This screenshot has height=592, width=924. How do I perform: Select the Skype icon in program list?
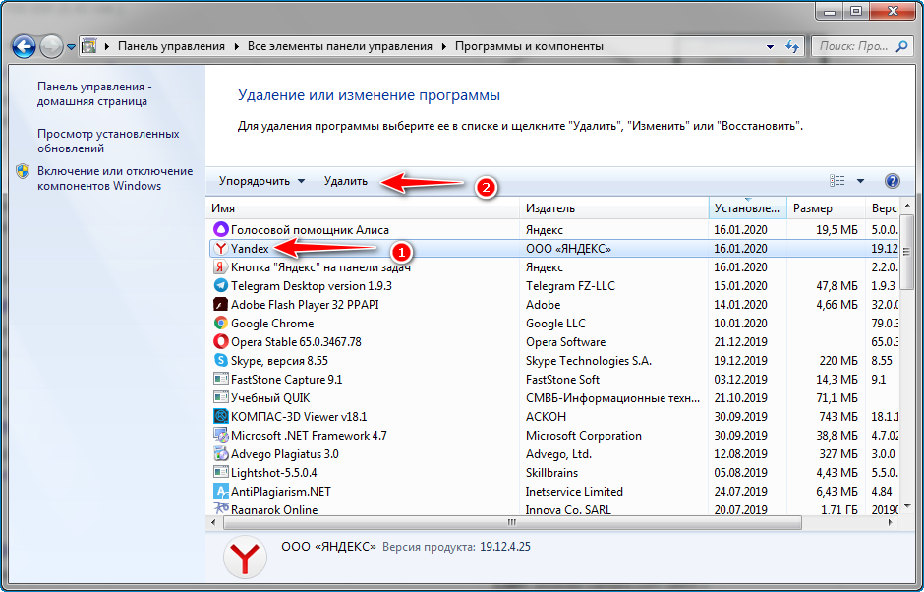221,361
